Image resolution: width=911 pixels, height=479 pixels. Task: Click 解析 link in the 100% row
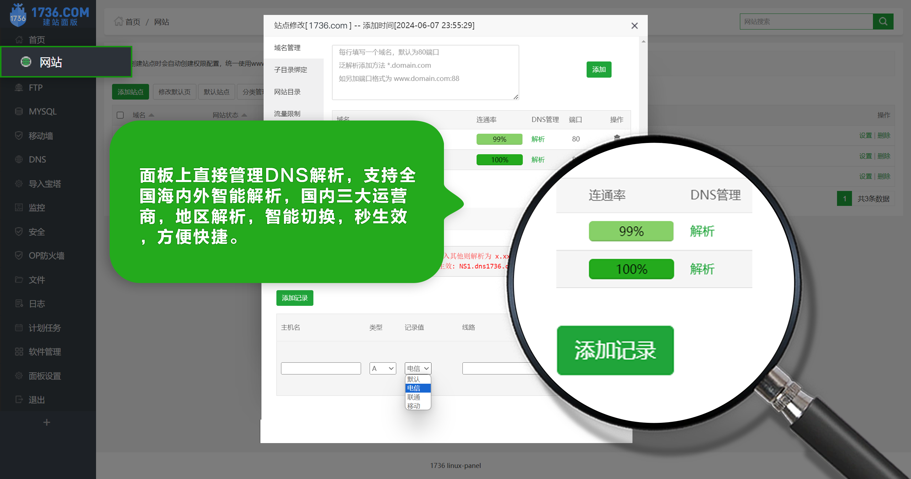[x=538, y=160]
